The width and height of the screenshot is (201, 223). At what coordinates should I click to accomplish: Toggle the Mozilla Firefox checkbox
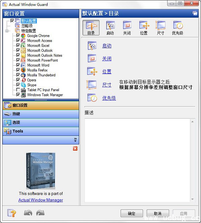[x=18, y=70]
